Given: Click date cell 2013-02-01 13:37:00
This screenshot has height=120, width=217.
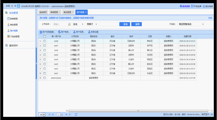Looking at the screenshot, I should point(187,78).
